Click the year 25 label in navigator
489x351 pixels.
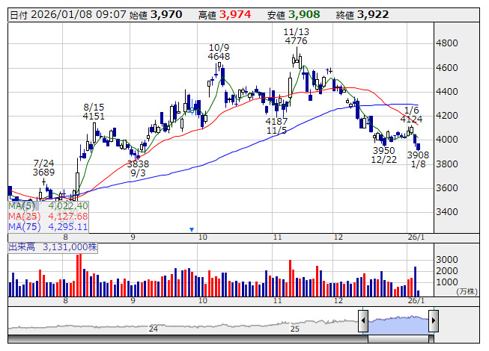(295, 329)
